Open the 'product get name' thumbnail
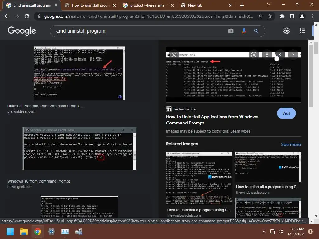The image size is (319, 239). point(79,206)
